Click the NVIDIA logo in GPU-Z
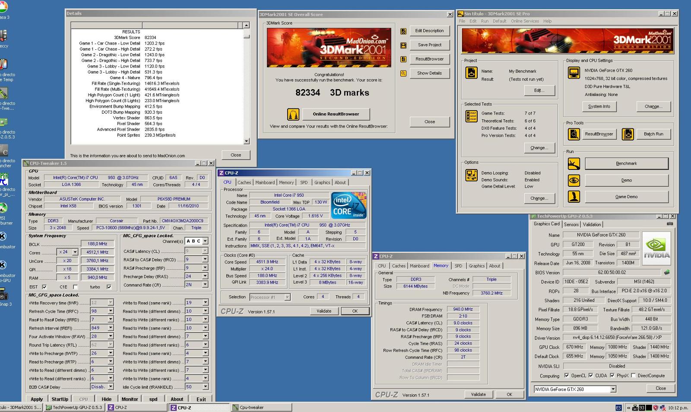 click(656, 248)
